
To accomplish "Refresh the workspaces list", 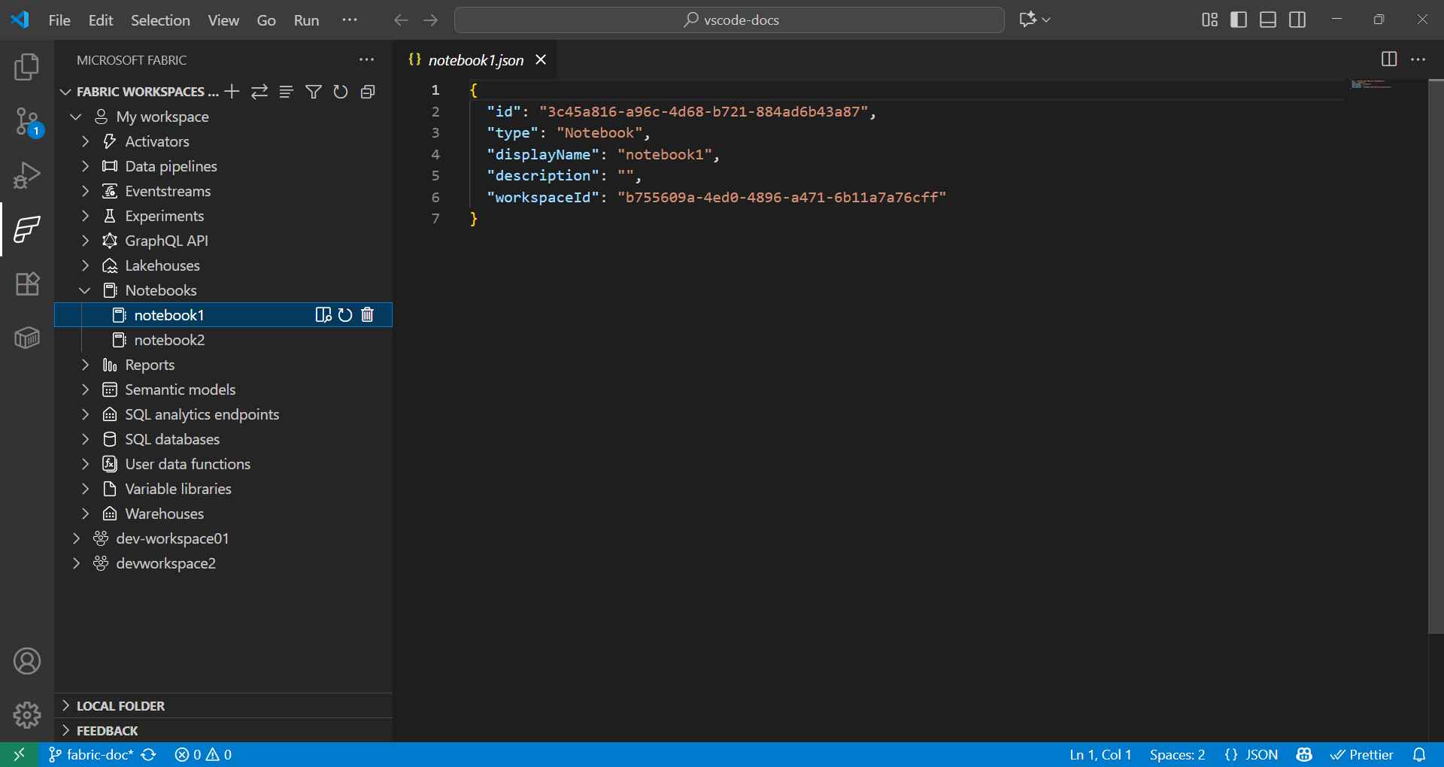I will (341, 91).
